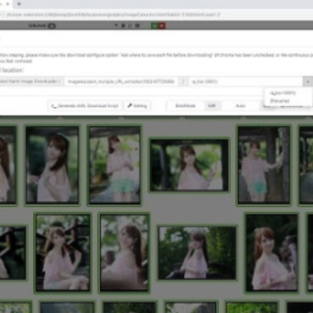Click Generate cURL Download Script button
Image resolution: width=313 pixels, height=313 pixels.
click(85, 106)
